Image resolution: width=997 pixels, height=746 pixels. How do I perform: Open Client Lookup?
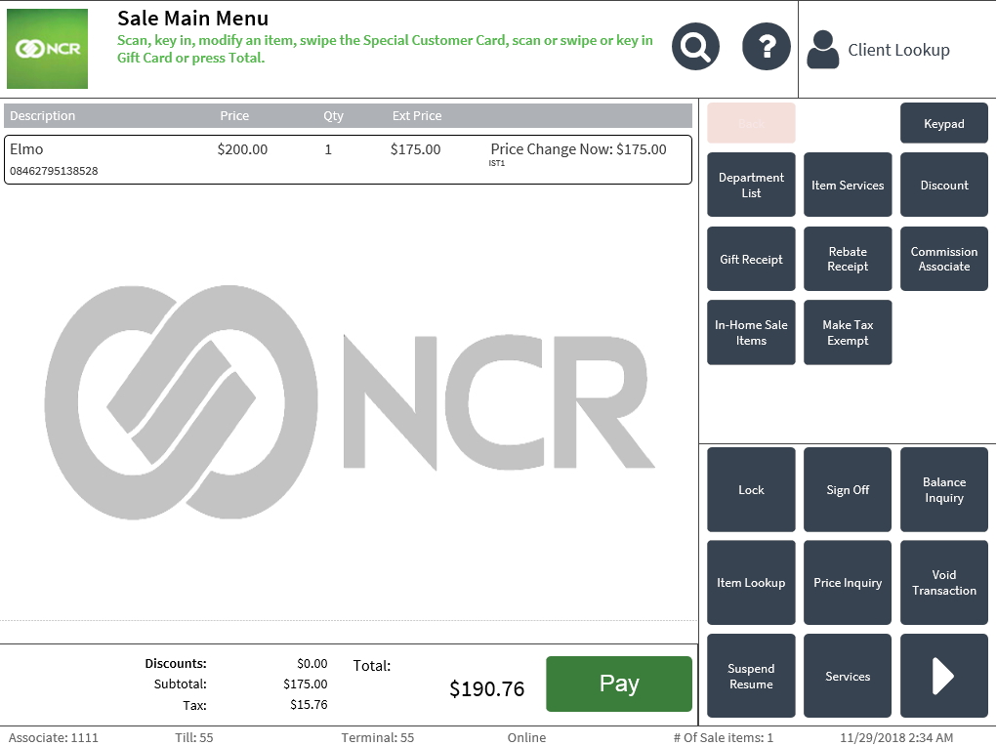click(898, 50)
